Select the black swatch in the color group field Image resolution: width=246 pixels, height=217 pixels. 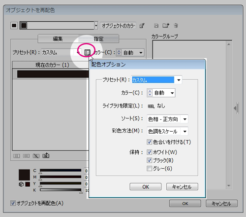tap(24, 26)
